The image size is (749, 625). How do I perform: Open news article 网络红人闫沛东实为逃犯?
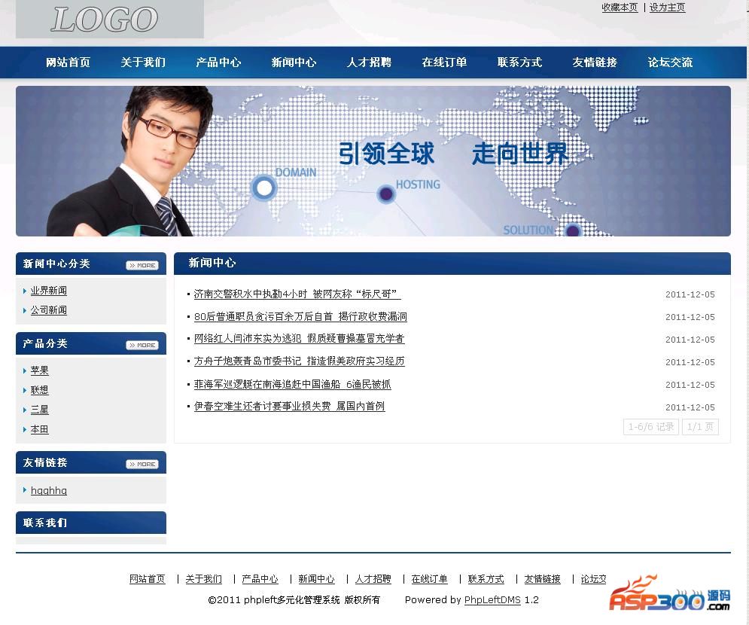point(299,338)
